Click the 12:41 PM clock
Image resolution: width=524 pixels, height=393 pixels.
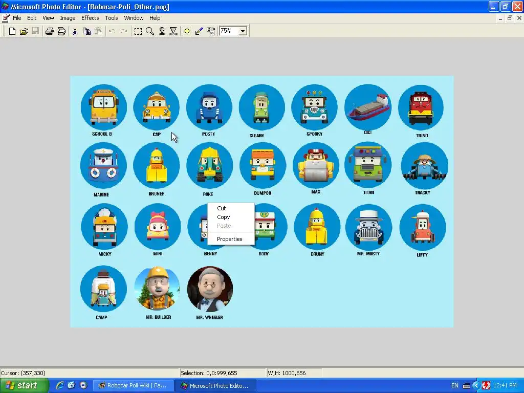pyautogui.click(x=505, y=386)
